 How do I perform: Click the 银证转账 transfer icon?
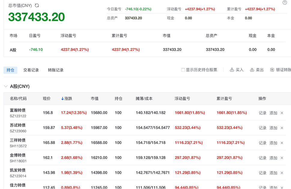coord(272,70)
